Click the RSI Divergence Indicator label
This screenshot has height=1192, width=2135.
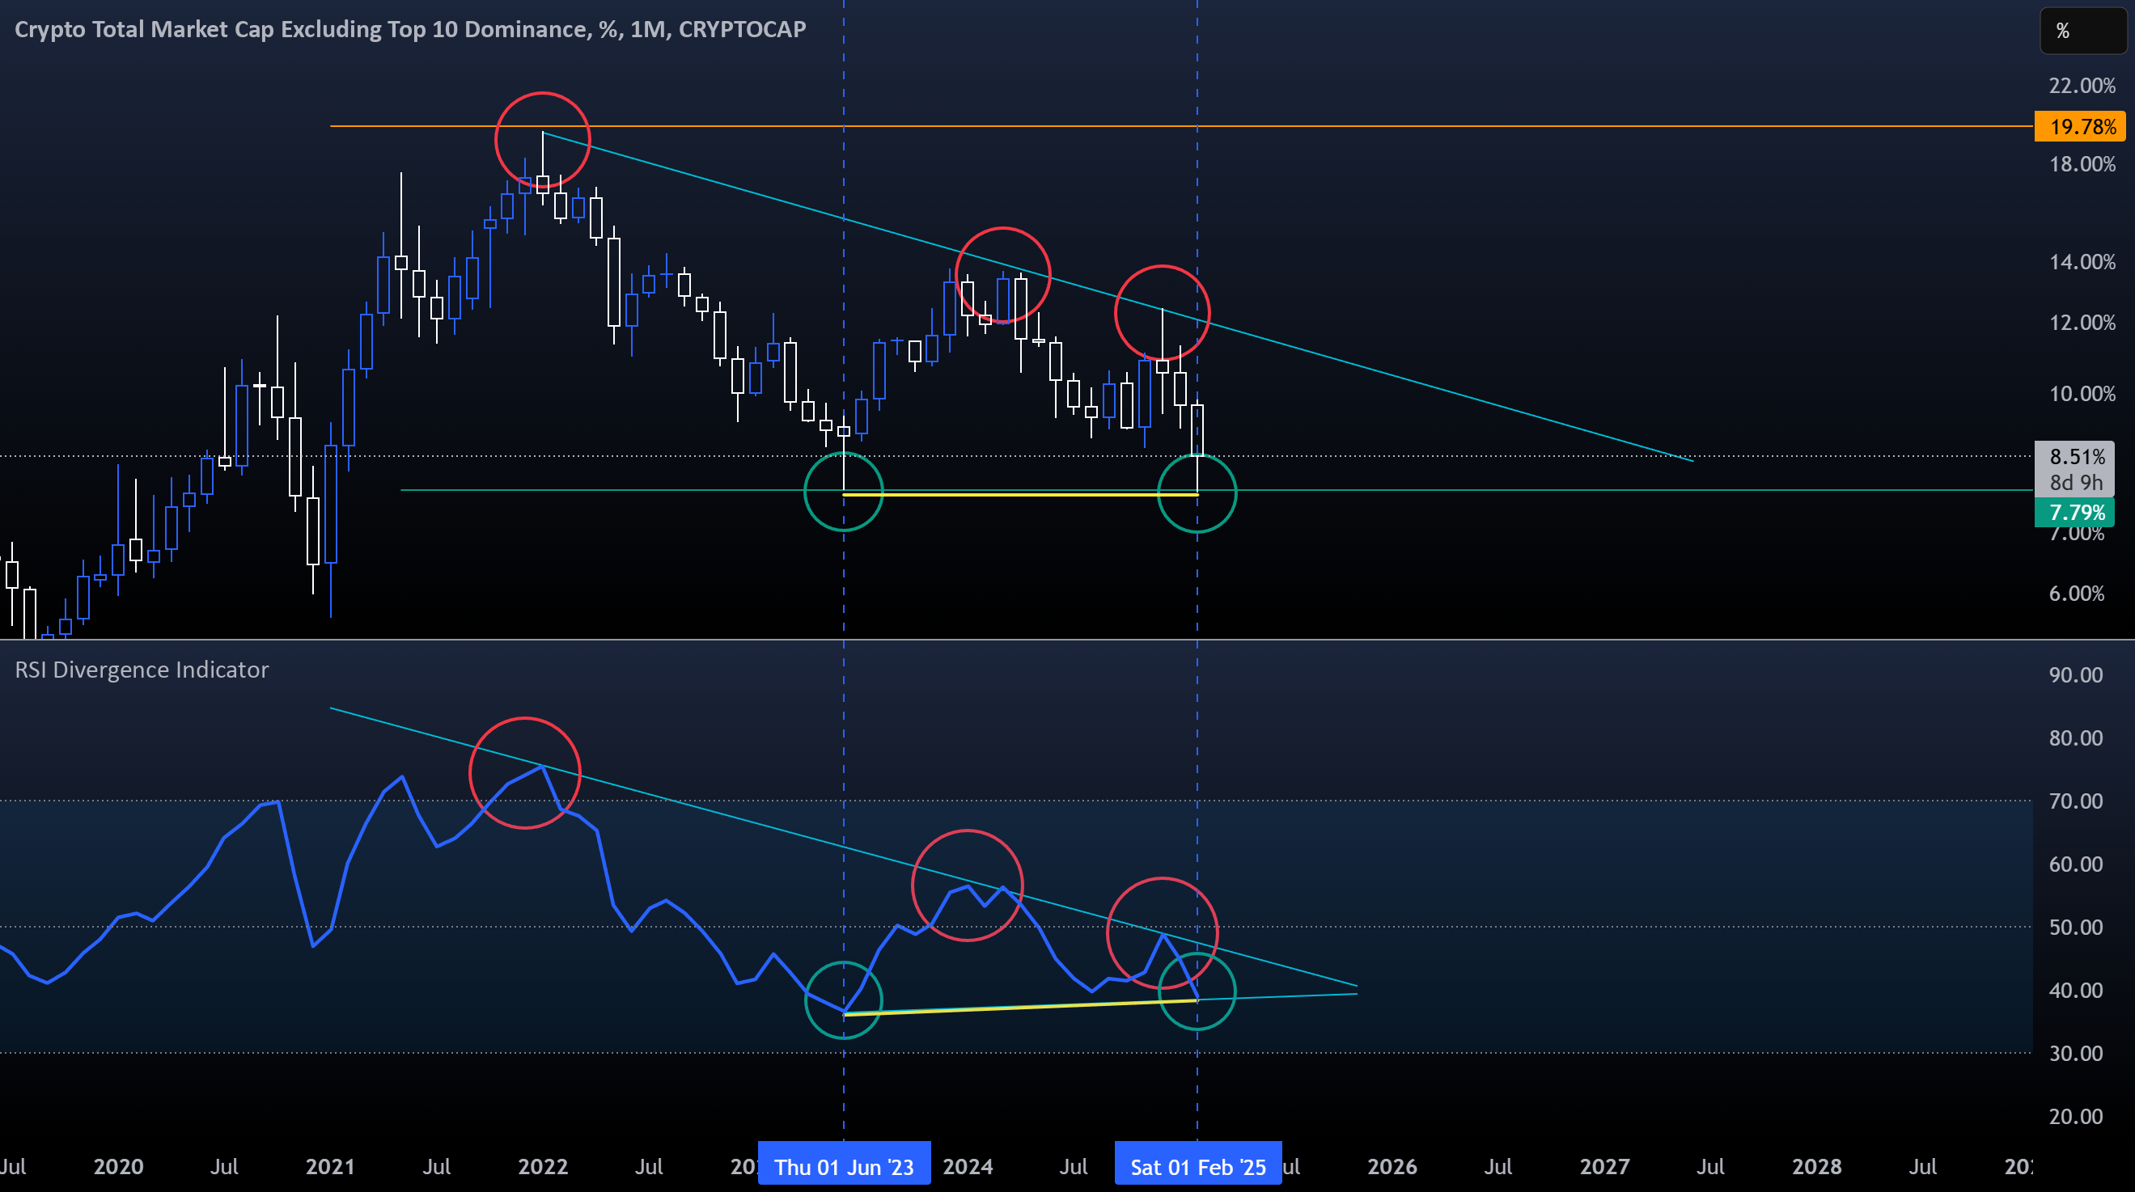point(142,670)
